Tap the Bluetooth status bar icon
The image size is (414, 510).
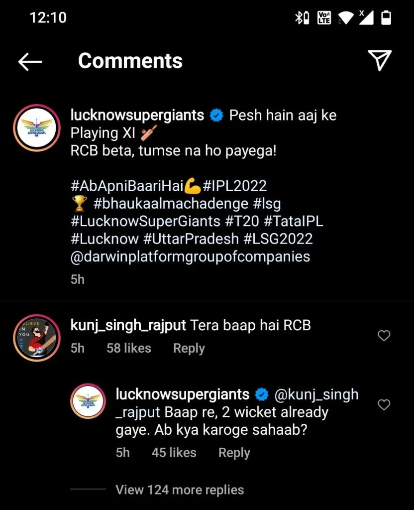[x=300, y=18]
